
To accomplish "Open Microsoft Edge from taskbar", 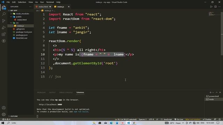I will click(111, 123).
